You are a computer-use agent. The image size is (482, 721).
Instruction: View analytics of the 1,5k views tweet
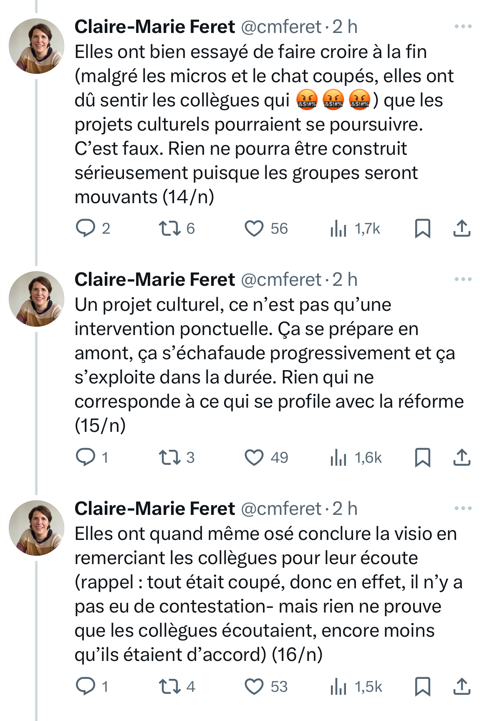coord(338,686)
